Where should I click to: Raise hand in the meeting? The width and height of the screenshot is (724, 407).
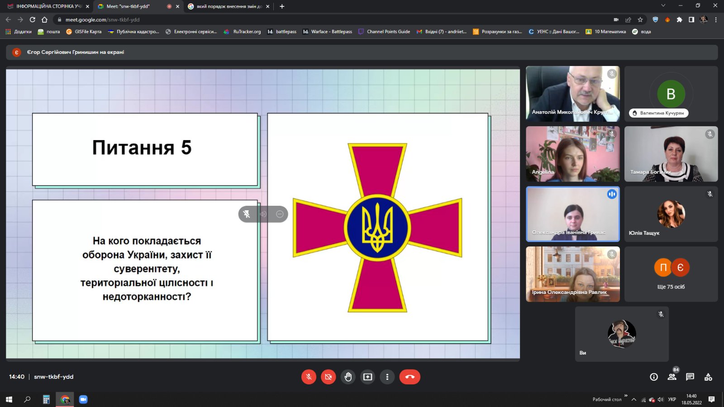pos(348,377)
